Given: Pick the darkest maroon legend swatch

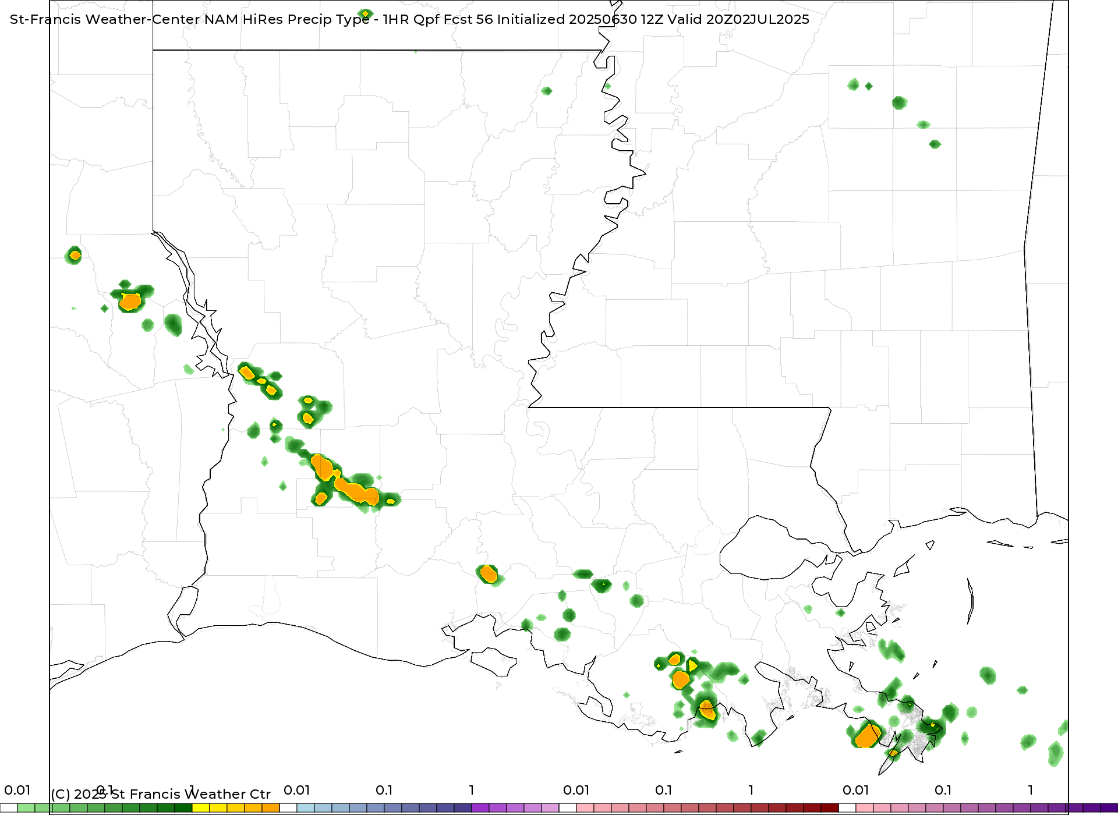Looking at the screenshot, I should pyautogui.click(x=830, y=808).
